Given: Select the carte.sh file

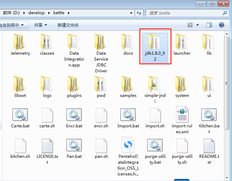Looking at the screenshot, I should [47, 118].
